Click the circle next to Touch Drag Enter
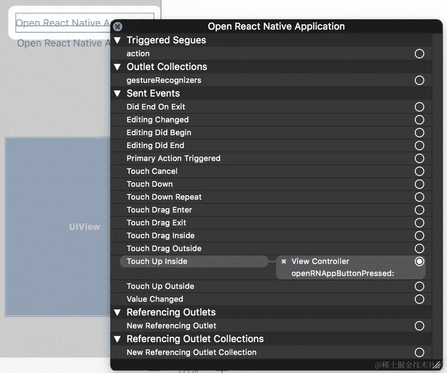Image resolution: width=447 pixels, height=373 pixels. point(420,210)
